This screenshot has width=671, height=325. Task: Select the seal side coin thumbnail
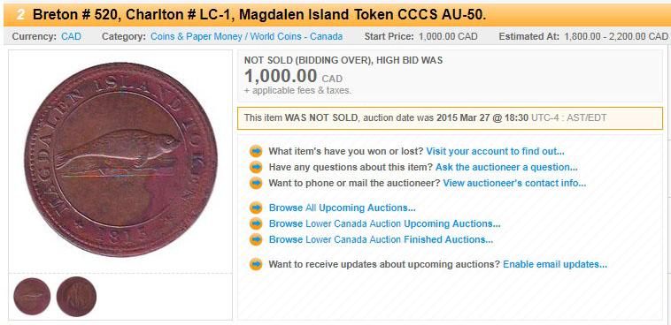tap(32, 297)
